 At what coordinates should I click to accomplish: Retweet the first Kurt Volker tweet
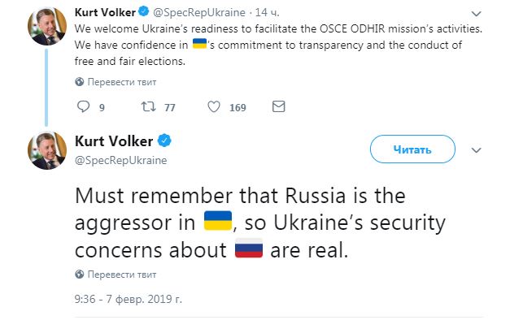point(148,106)
